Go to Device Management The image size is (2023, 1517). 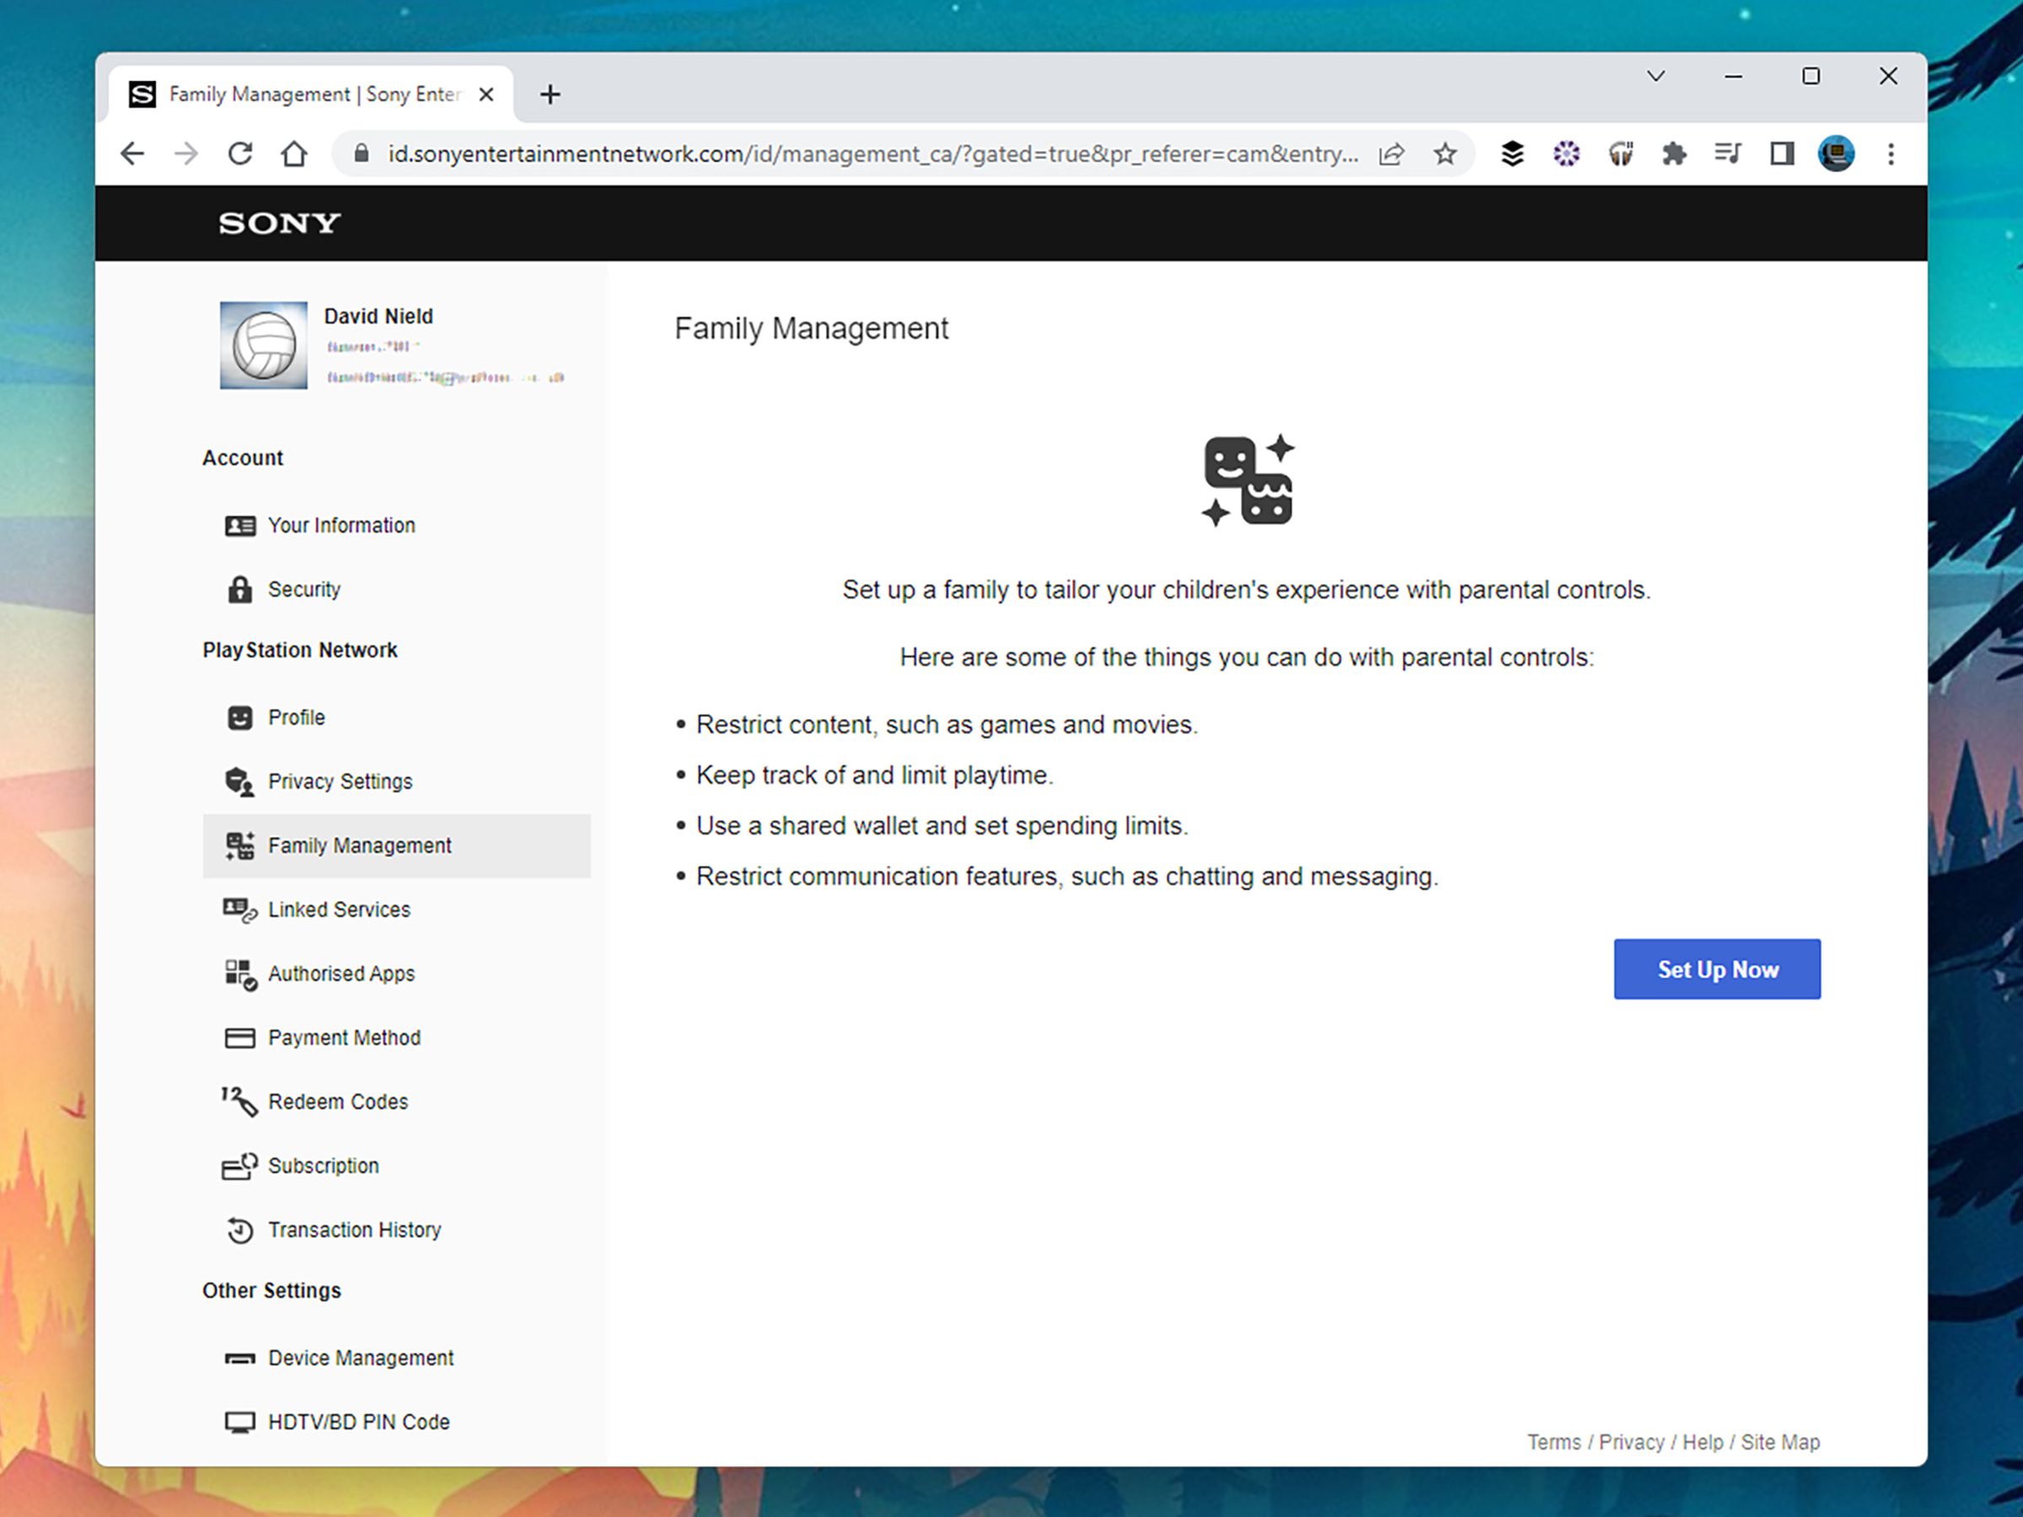(x=360, y=1358)
